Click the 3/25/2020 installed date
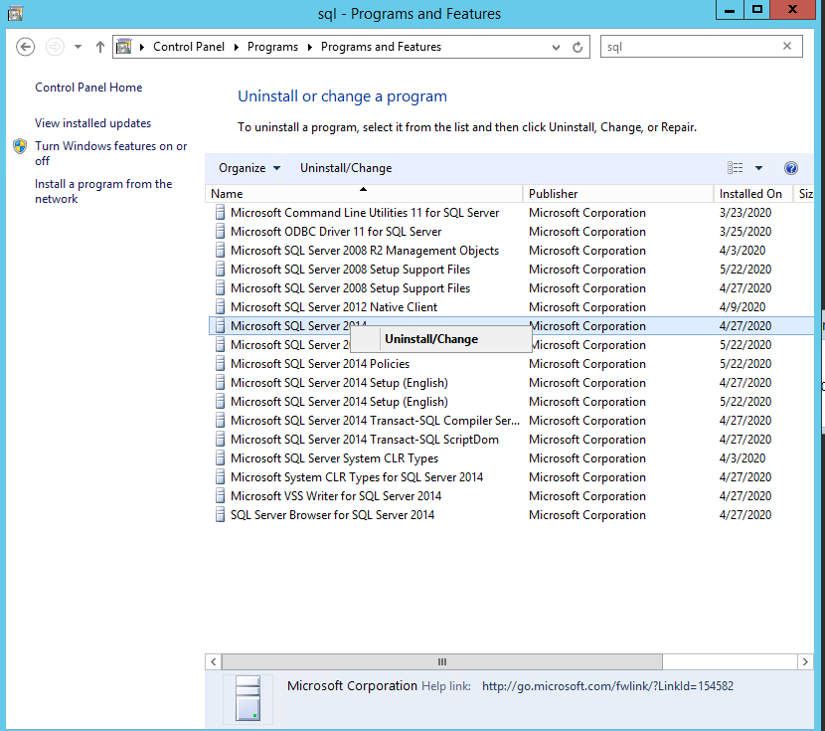 (745, 232)
